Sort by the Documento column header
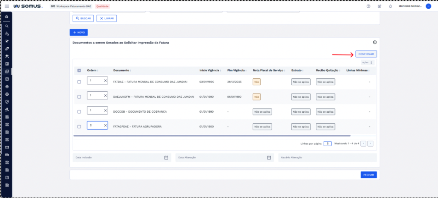Screen dimensions: 438x198 coord(122,71)
